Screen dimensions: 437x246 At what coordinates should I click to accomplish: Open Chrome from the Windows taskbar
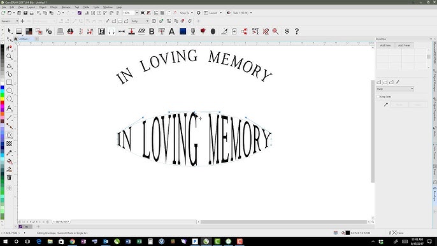pos(72,242)
